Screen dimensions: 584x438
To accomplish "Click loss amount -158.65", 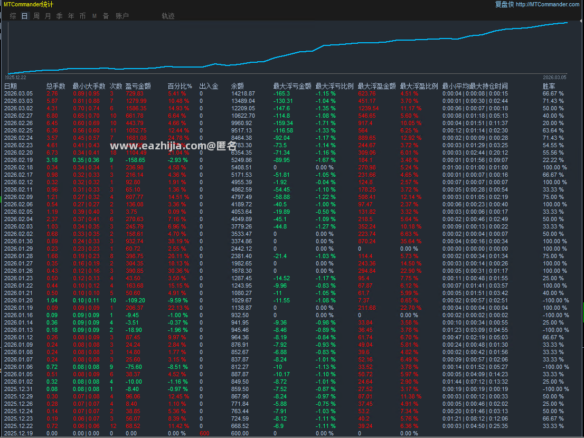I will coord(135,160).
